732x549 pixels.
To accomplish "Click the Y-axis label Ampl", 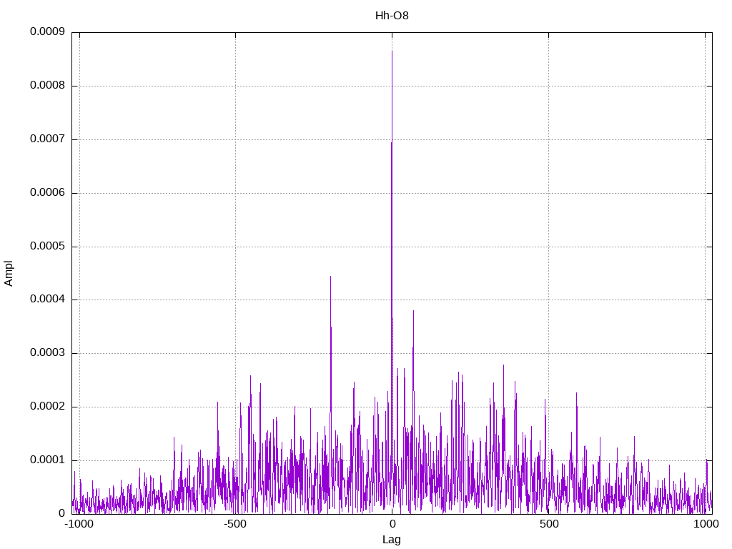I will (9, 274).
